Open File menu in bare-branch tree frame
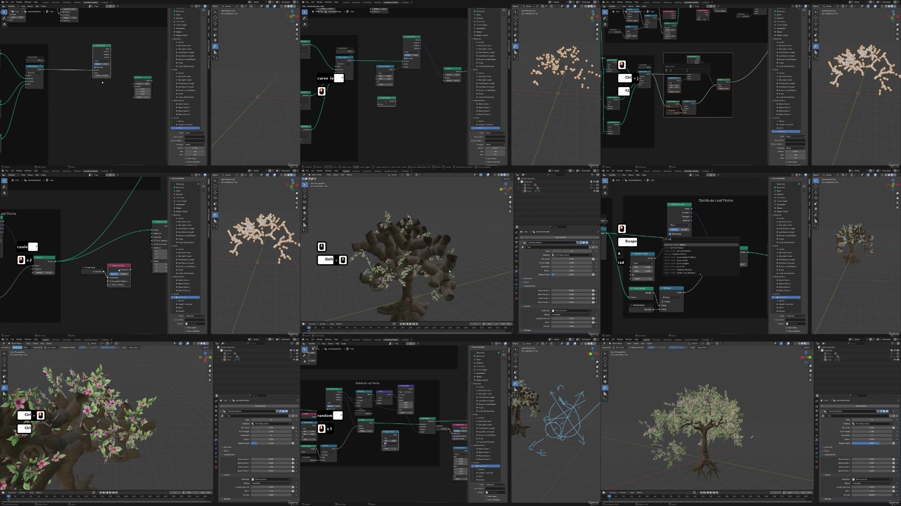 coord(307,171)
